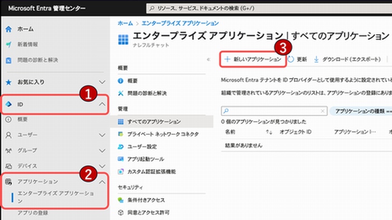This screenshot has height=220, width=392.
Task: Click the オブジェクト ID column header
Action: coord(296,132)
